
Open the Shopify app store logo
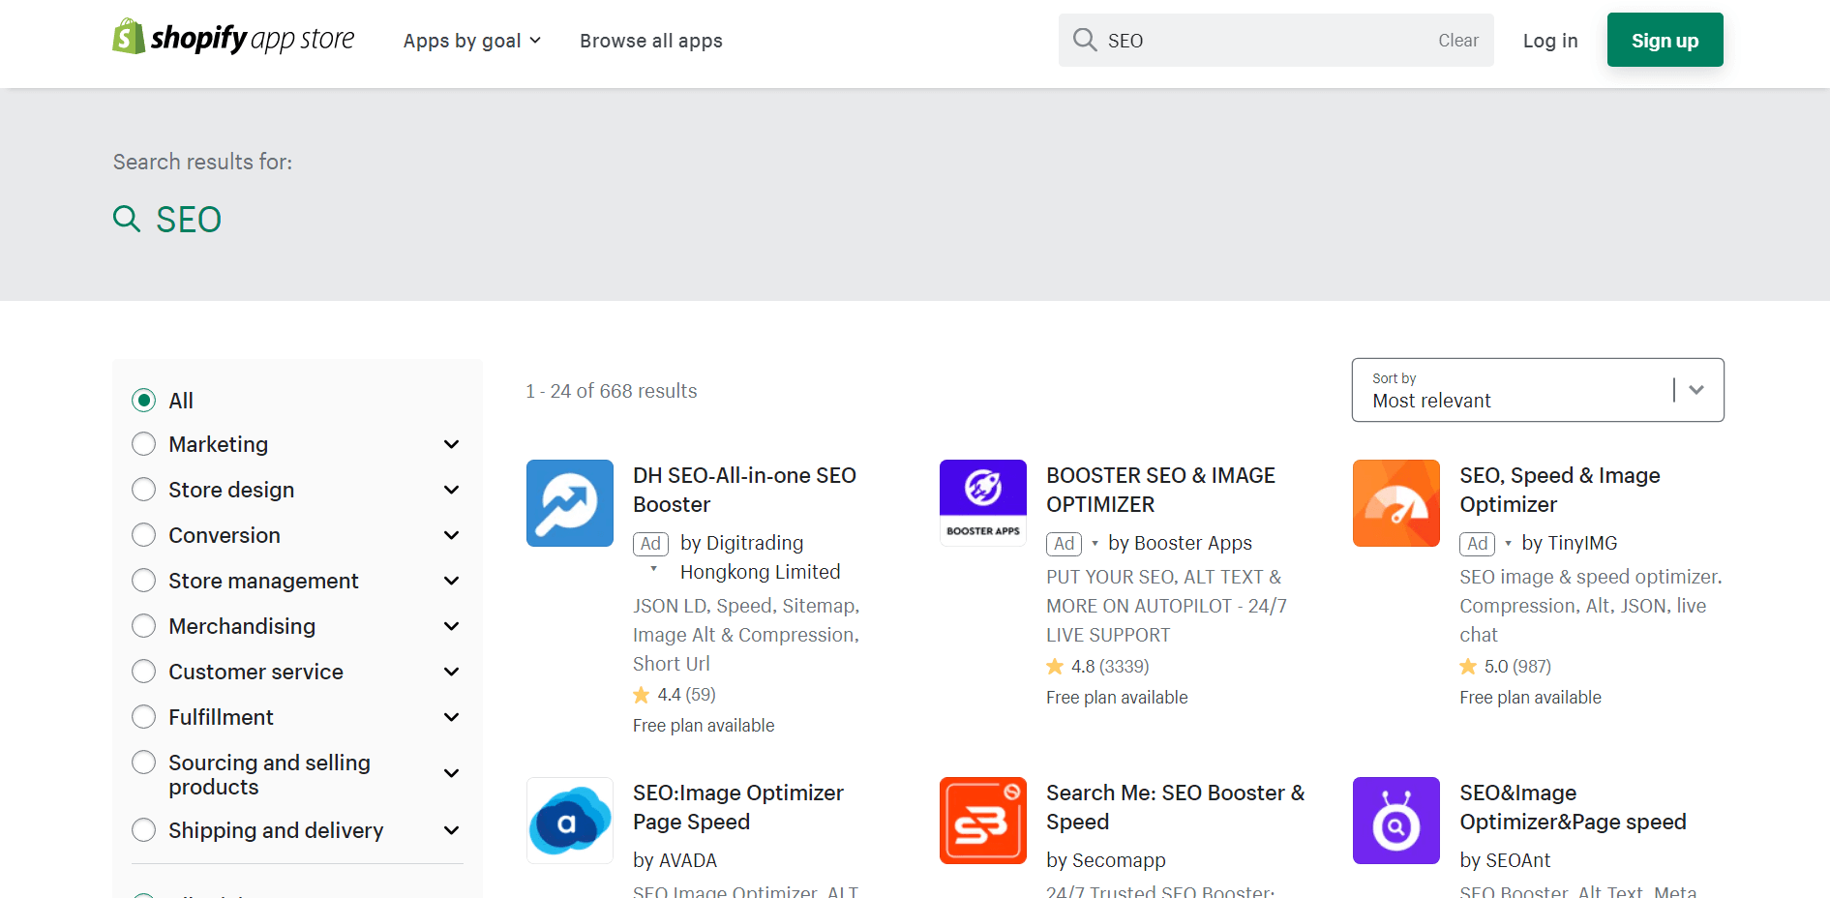pos(233,38)
